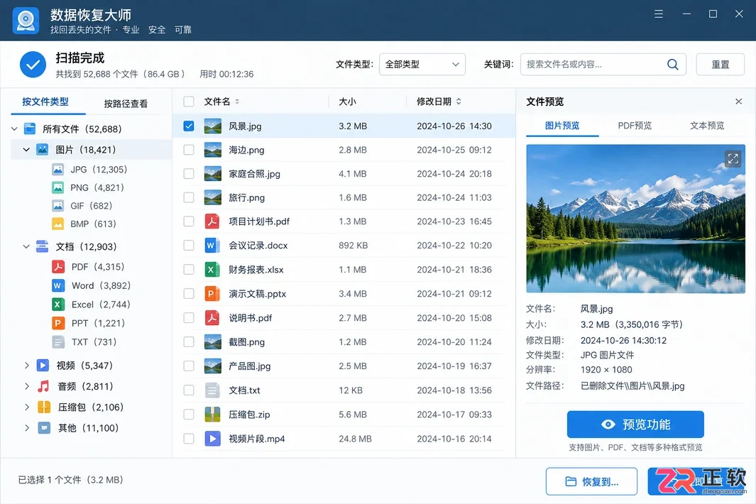Click the search magnifier icon
Screen dimensions: 756x504
(672, 64)
